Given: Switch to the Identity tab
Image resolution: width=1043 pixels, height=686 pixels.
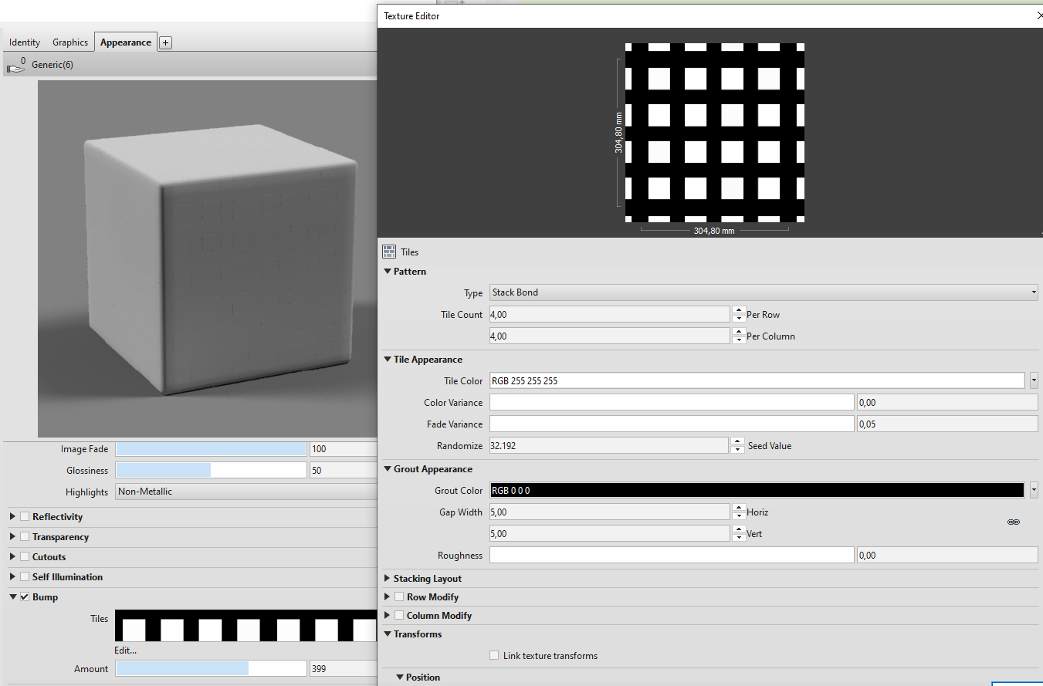Looking at the screenshot, I should 25,42.
